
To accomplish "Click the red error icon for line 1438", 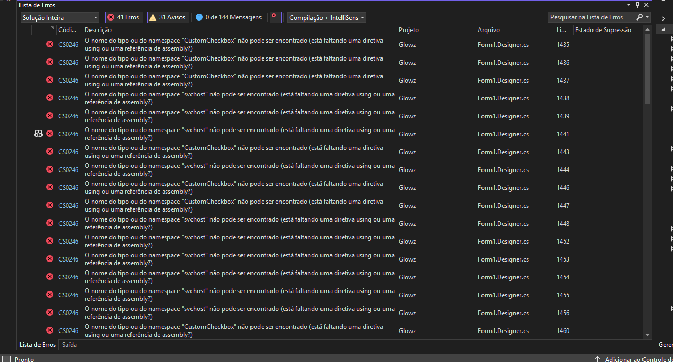I will (50, 98).
